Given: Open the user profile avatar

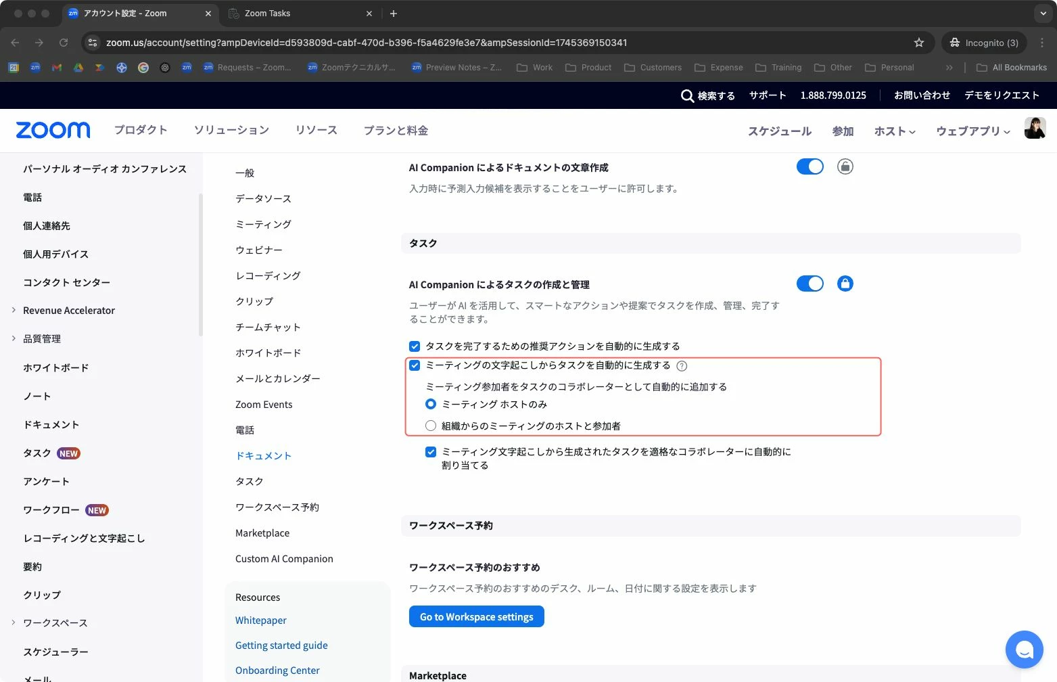Looking at the screenshot, I should [x=1035, y=128].
